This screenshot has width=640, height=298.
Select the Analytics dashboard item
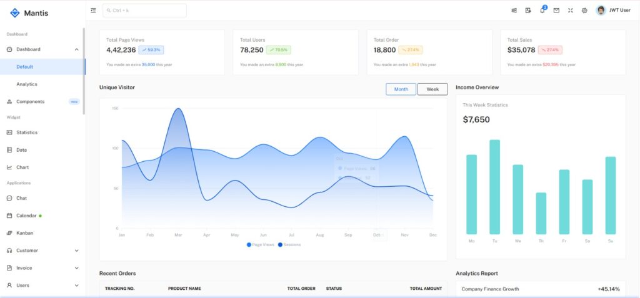click(x=27, y=84)
